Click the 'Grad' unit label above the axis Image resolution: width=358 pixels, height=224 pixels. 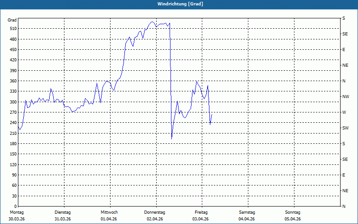(12, 20)
